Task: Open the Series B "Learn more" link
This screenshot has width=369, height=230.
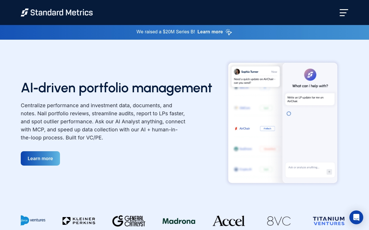Action: pos(210,32)
